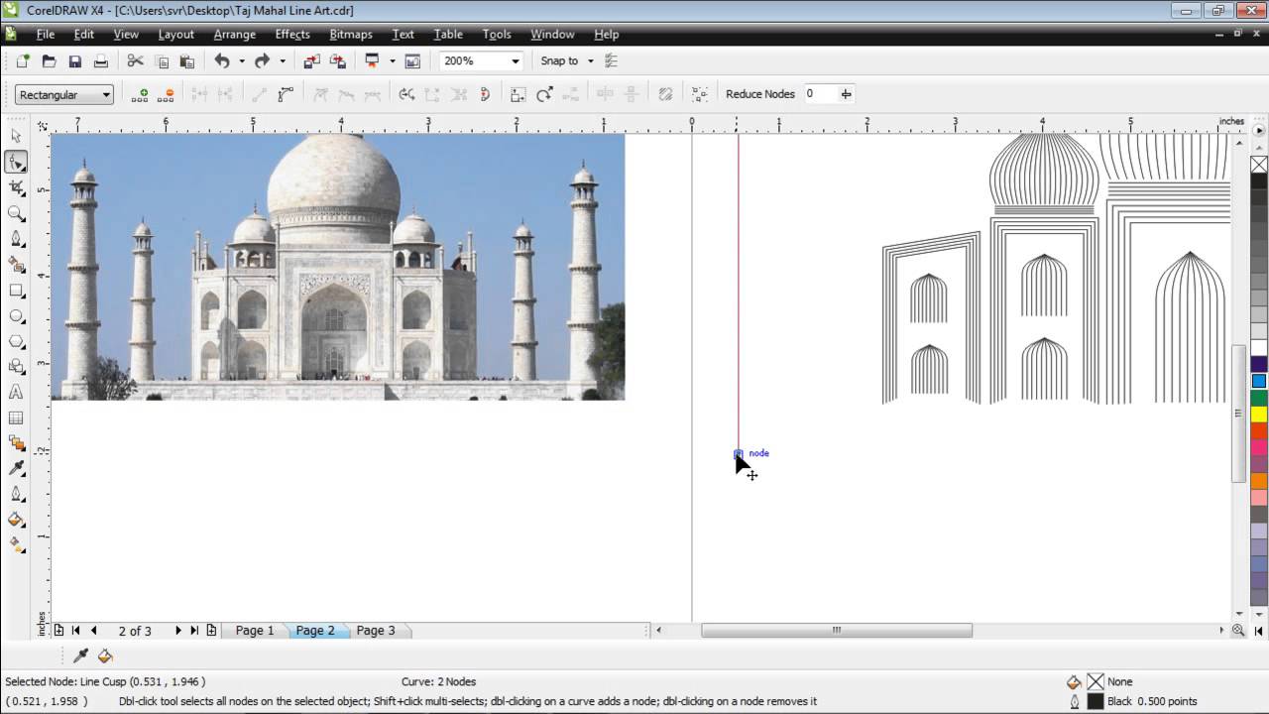Click the Open file icon
This screenshot has width=1269, height=714.
[x=49, y=61]
